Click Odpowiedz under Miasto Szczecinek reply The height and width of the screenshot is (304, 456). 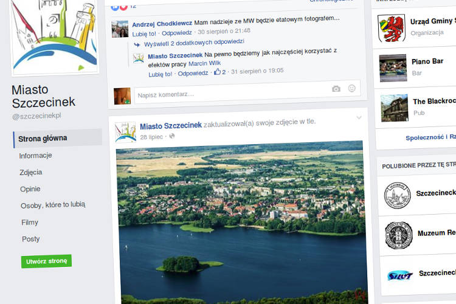(x=193, y=74)
